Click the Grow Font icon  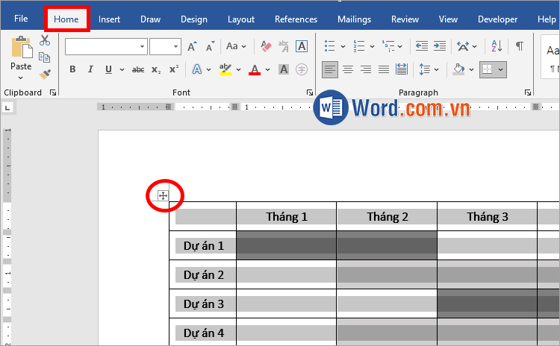pyautogui.click(x=193, y=46)
